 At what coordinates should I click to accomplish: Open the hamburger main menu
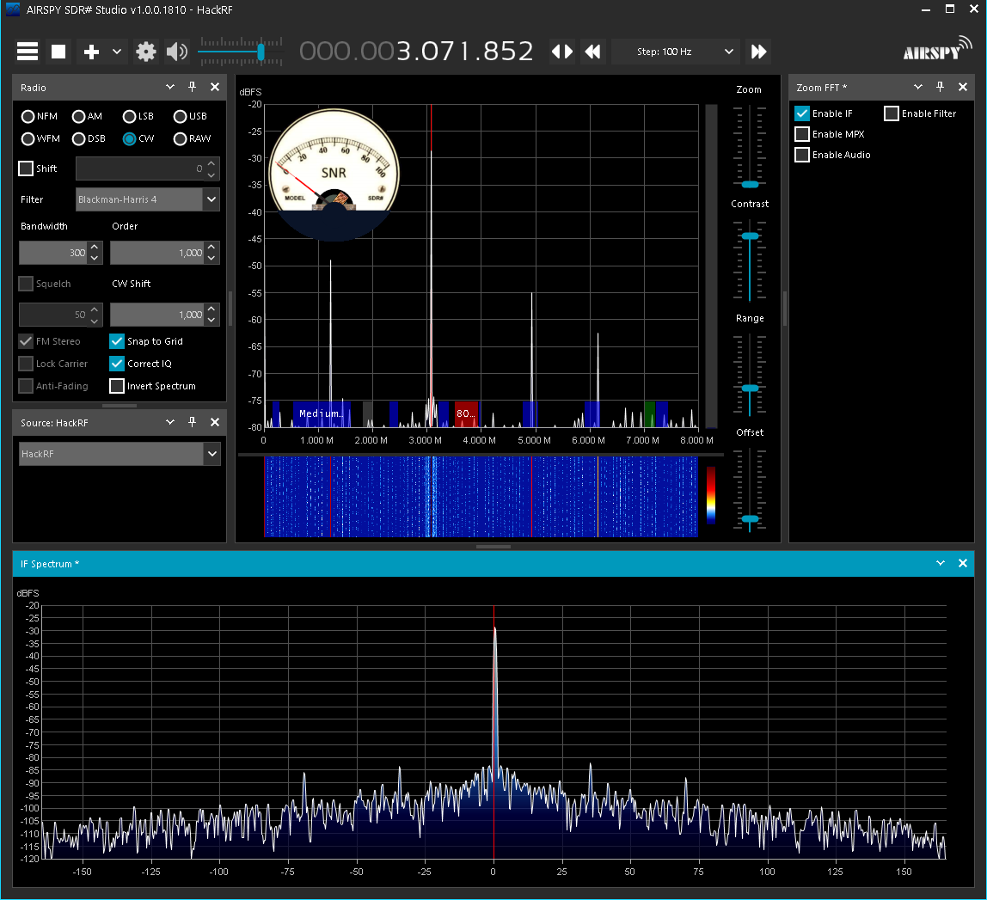pos(27,52)
